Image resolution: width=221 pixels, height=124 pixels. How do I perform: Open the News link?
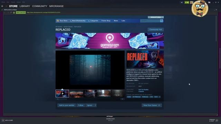coord(116,21)
